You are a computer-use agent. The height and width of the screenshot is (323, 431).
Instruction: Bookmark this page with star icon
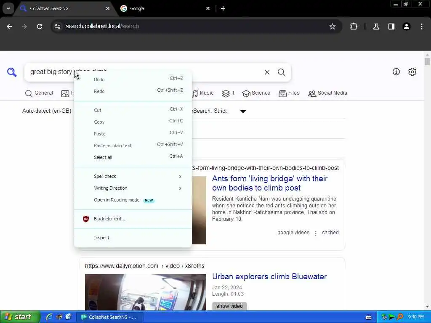click(333, 26)
